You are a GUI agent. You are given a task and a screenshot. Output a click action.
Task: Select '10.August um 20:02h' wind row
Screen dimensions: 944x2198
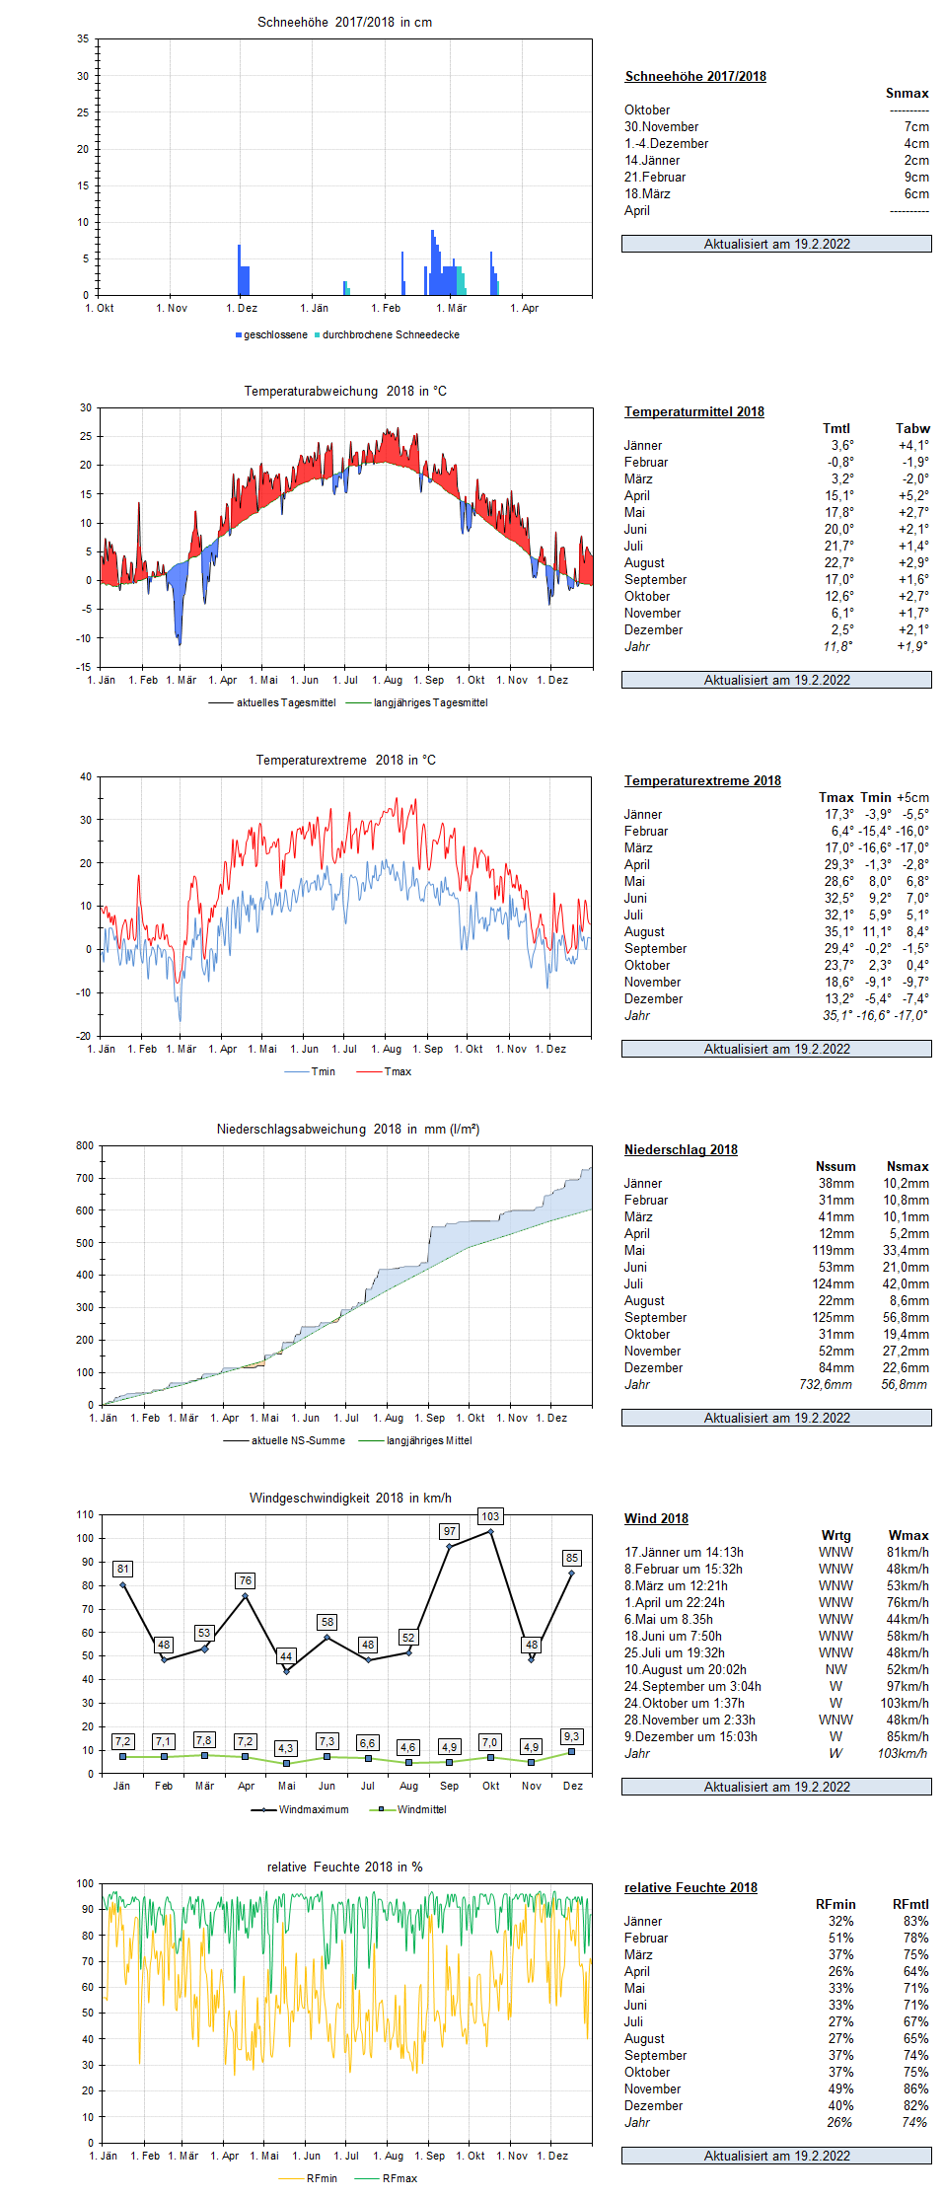coord(776,1669)
